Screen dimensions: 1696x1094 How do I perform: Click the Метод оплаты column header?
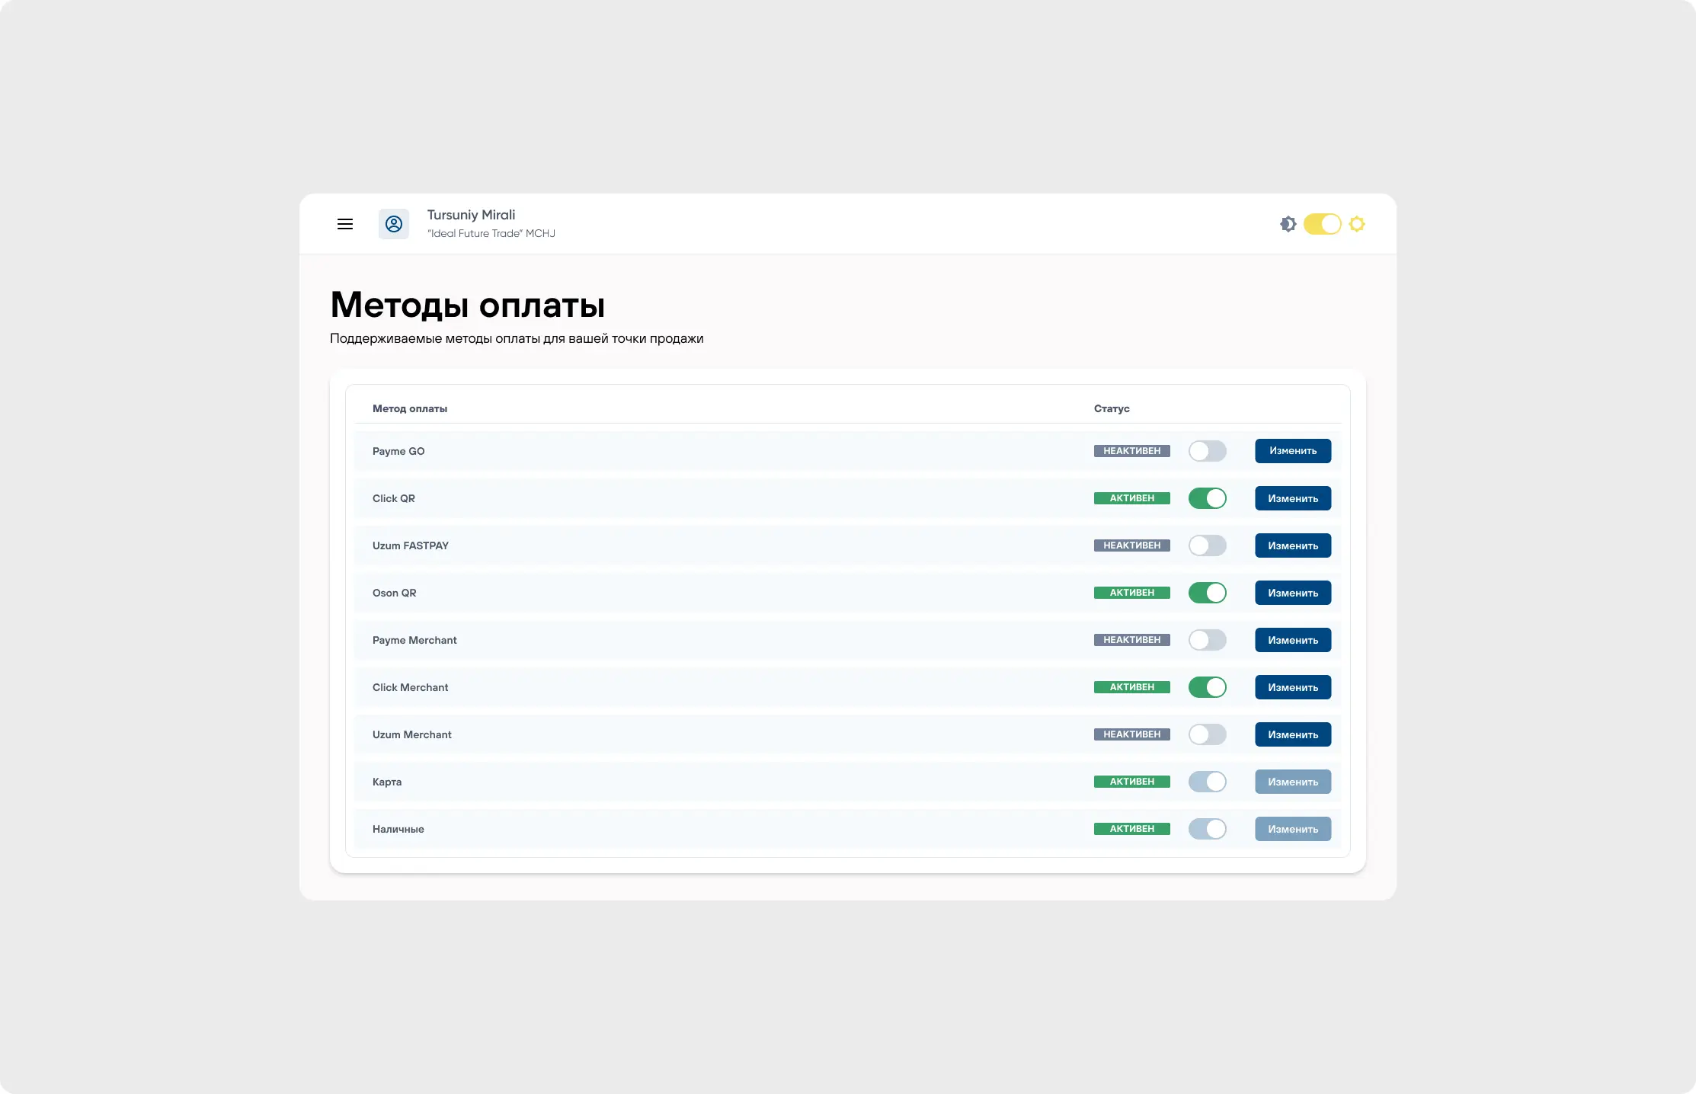[x=410, y=408]
